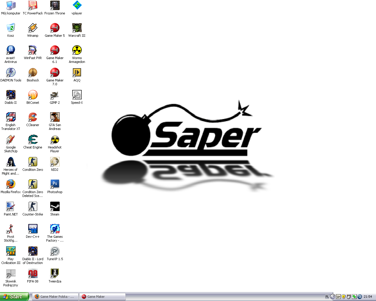Select the Steam desktop shortcut
The height and width of the screenshot is (301, 376).
point(55,207)
